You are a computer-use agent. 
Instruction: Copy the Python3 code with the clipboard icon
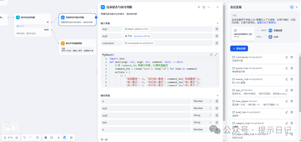(211, 55)
